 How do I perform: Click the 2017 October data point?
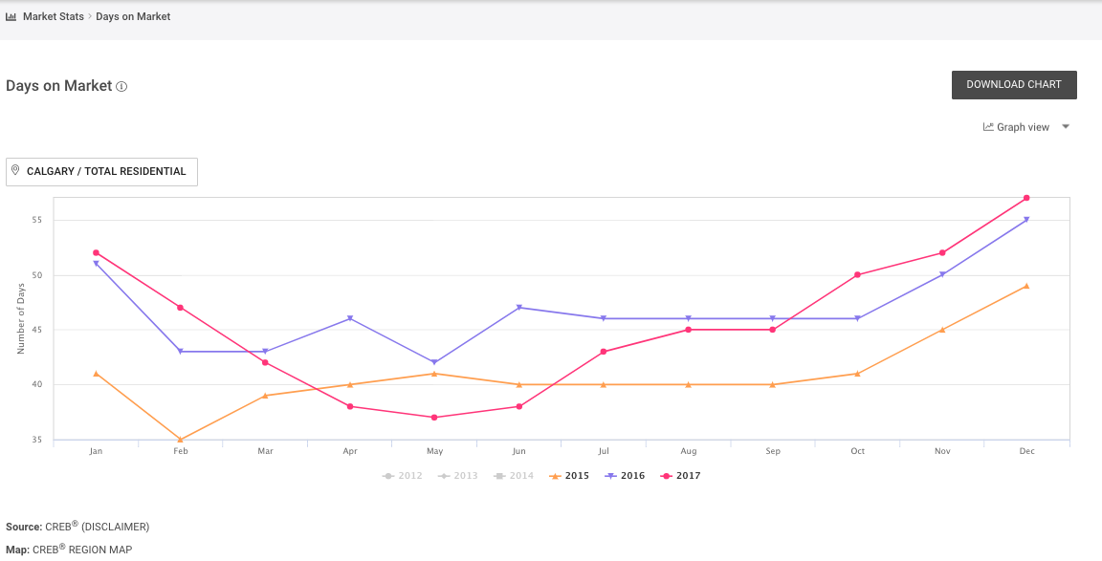pos(857,274)
